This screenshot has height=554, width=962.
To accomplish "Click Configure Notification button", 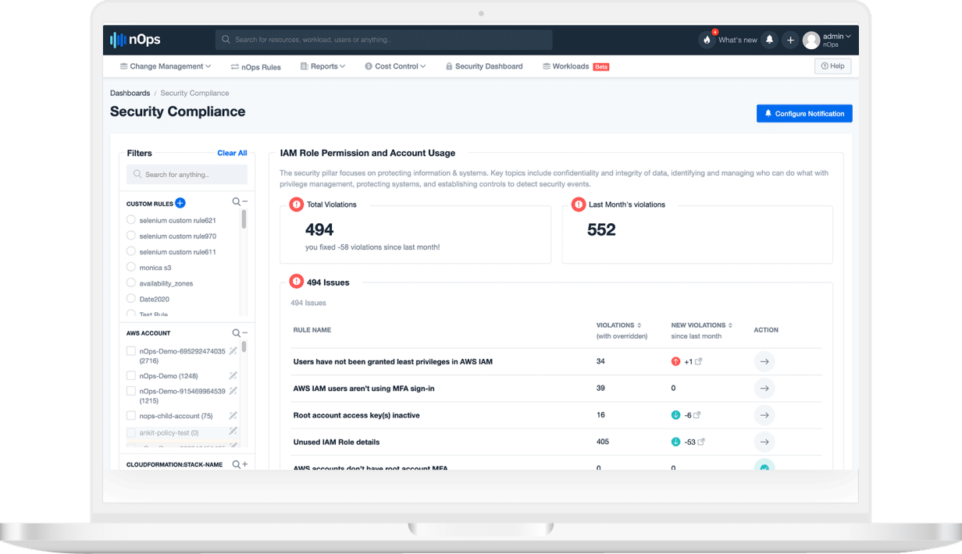I will (x=804, y=114).
